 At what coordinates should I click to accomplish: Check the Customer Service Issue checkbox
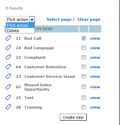coord(84,76)
